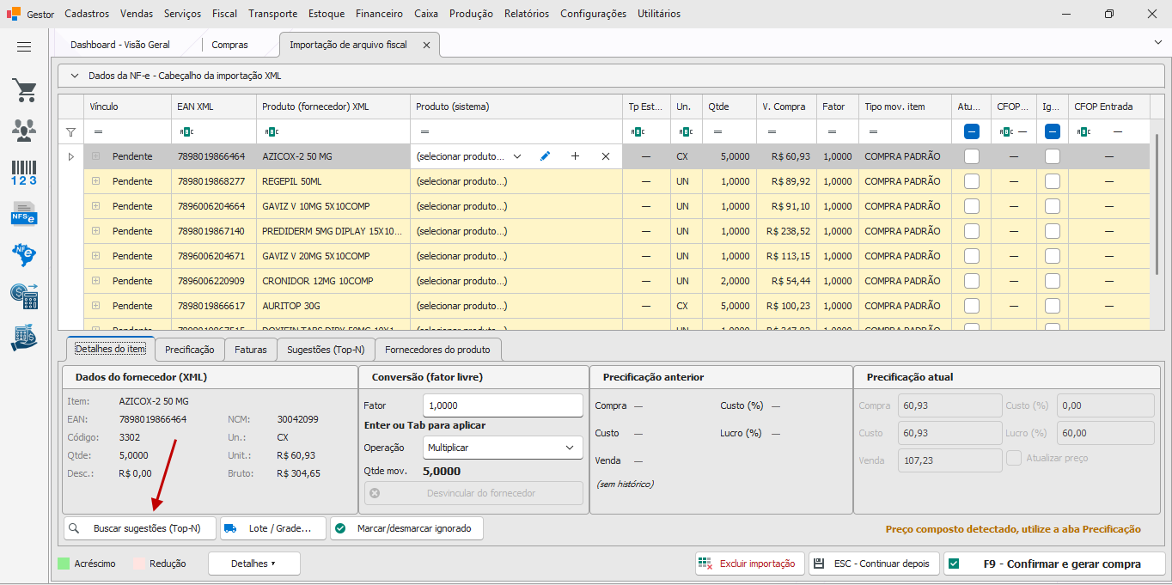Toggle Atu... checkbox for GAVIZ V 10MG row
Viewport: 1172px width, 585px height.
pyautogui.click(x=972, y=206)
